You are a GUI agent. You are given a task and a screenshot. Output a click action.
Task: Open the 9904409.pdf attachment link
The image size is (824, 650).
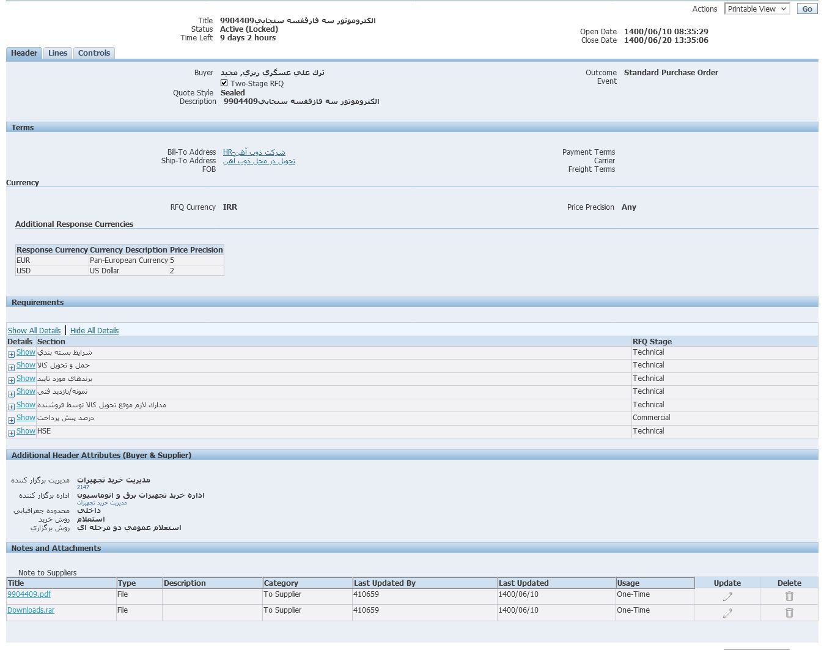point(29,594)
